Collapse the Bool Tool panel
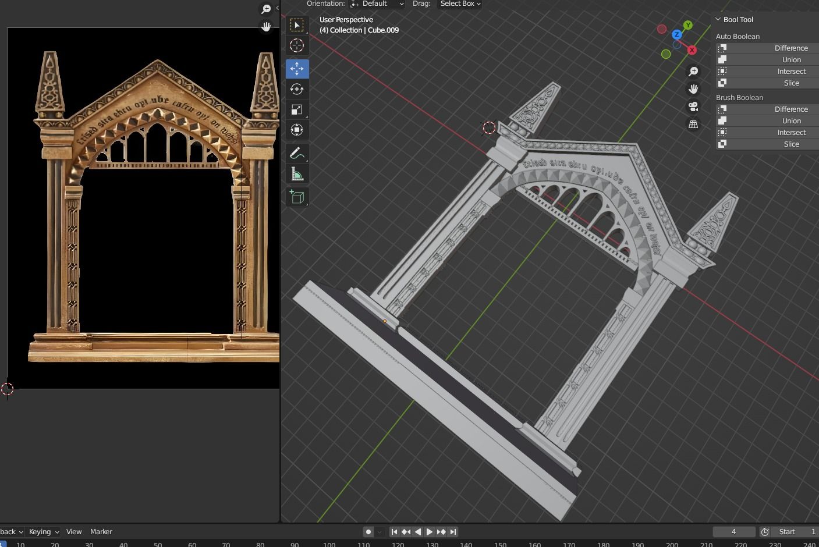Screen dimensions: 819x547 718,19
